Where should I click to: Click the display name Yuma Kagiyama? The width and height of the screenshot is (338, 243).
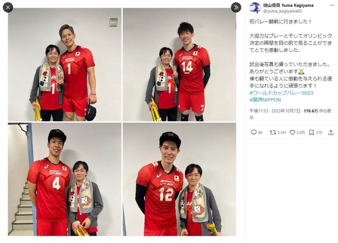pos(288,5)
